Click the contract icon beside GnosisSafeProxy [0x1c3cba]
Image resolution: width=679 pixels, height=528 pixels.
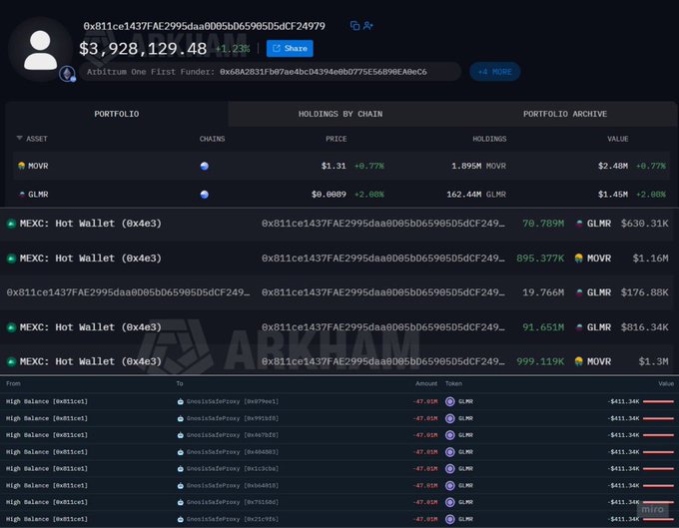coord(180,469)
